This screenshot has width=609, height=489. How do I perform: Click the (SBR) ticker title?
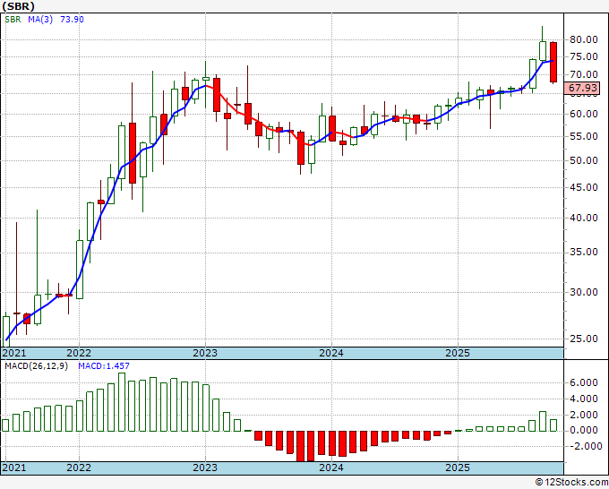[x=19, y=5]
